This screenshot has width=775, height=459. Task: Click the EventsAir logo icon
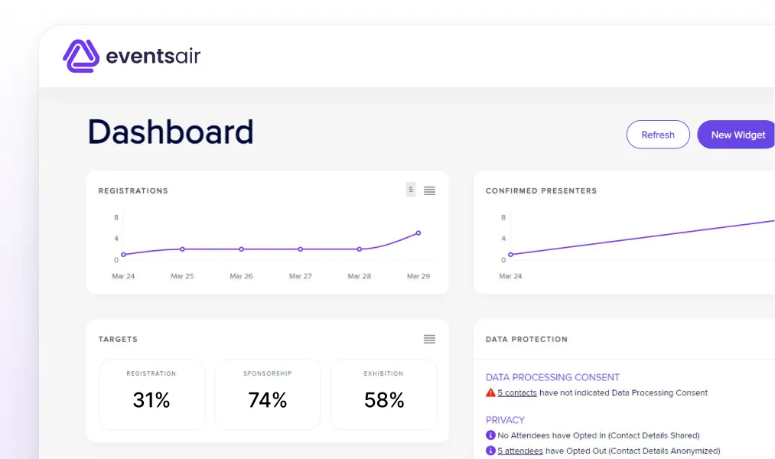pos(81,56)
